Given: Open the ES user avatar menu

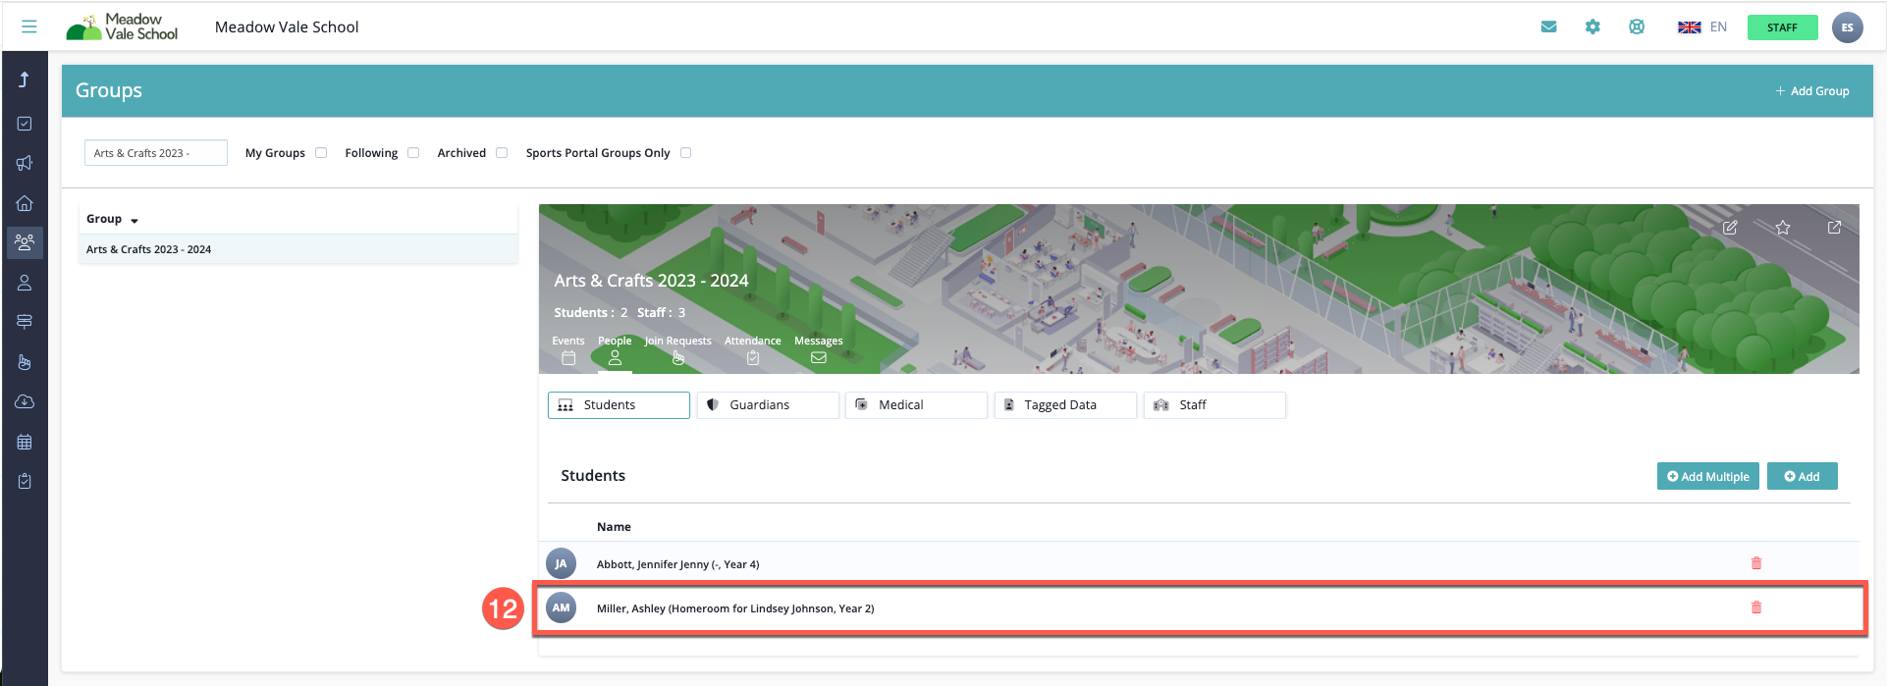Looking at the screenshot, I should (x=1847, y=27).
